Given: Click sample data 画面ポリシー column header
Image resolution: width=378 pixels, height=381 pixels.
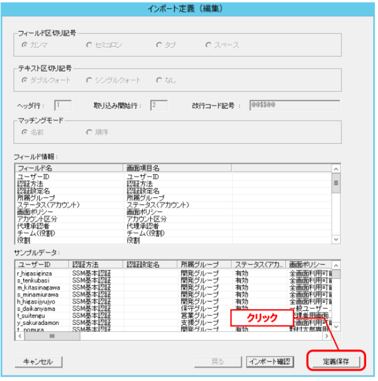Looking at the screenshot, I should pyautogui.click(x=309, y=265).
